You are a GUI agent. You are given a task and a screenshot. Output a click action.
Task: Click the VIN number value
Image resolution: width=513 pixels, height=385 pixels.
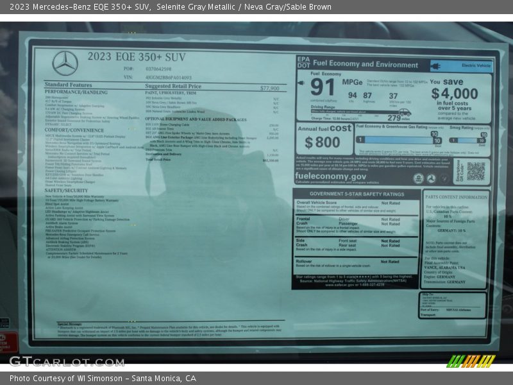click(x=169, y=78)
